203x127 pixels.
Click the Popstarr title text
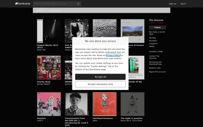pyautogui.click(x=41, y=118)
